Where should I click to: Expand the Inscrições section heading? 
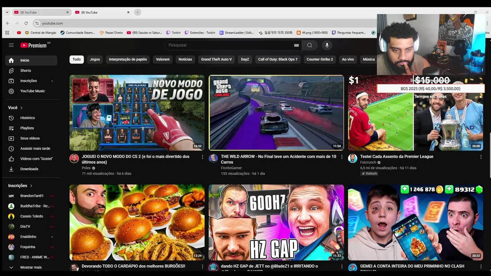[20, 186]
